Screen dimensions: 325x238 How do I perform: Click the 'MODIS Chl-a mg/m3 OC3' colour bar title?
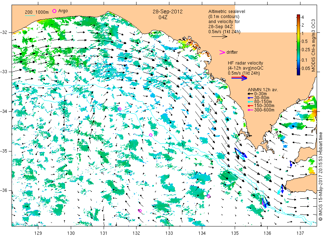click(x=313, y=45)
